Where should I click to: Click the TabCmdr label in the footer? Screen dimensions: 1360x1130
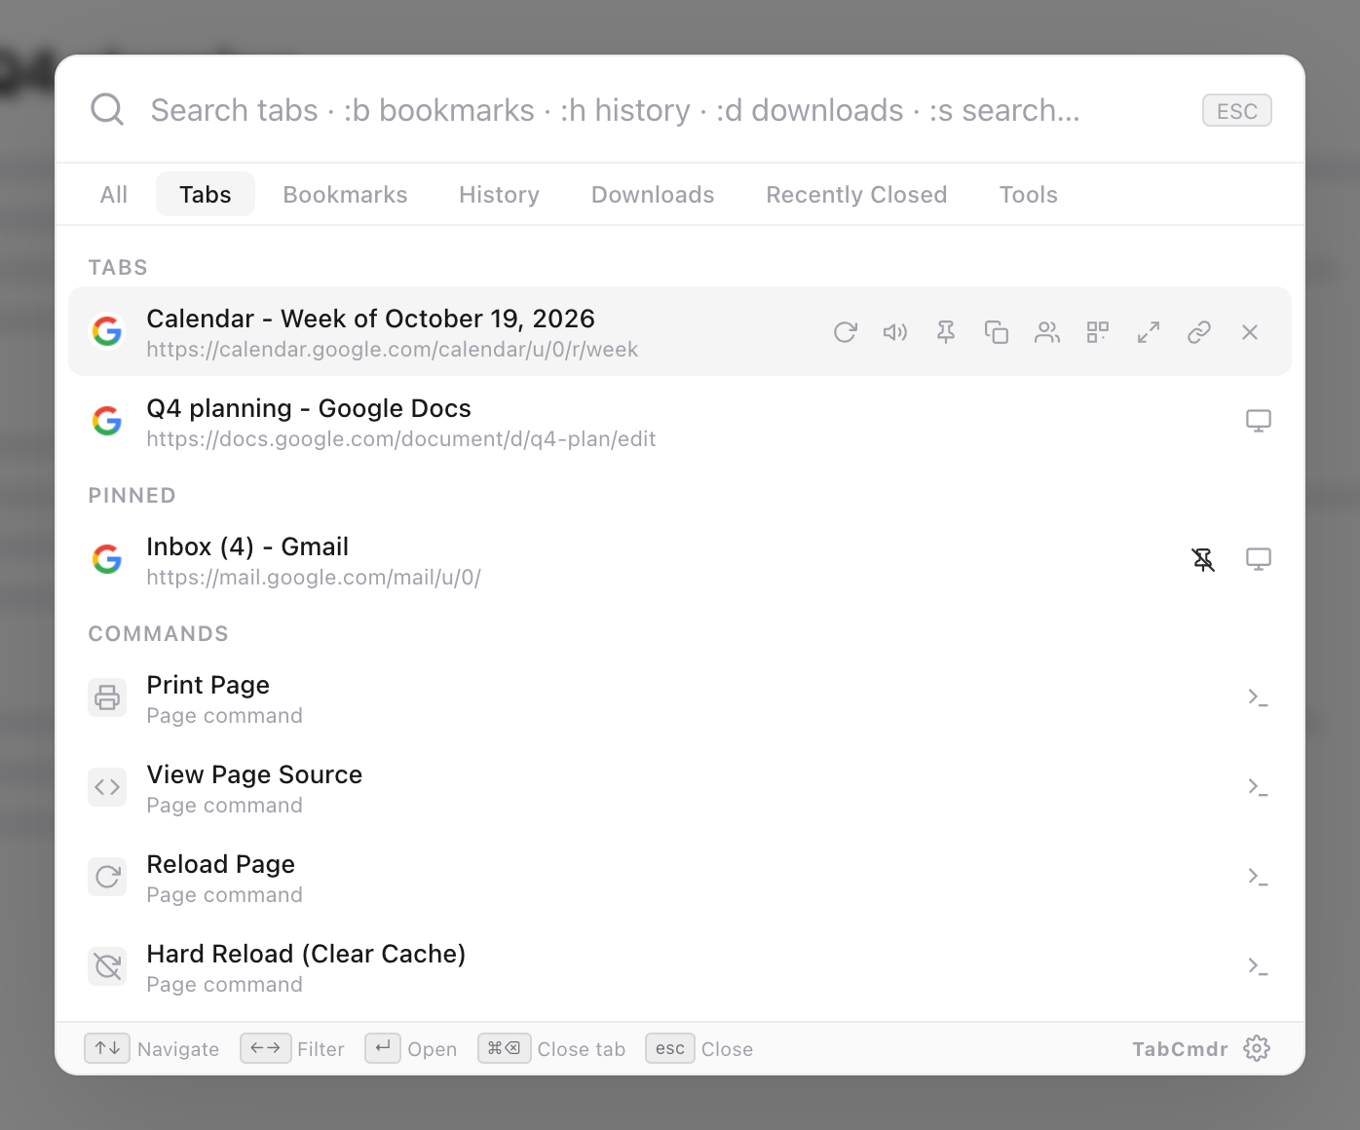coord(1180,1049)
